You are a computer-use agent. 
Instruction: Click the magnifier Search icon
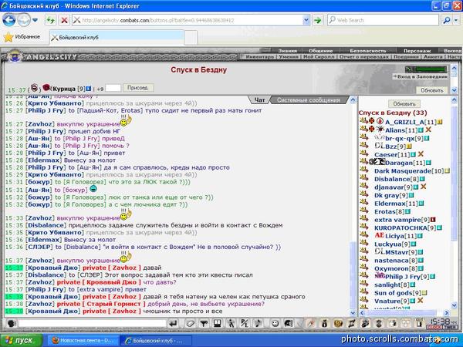[x=447, y=20]
